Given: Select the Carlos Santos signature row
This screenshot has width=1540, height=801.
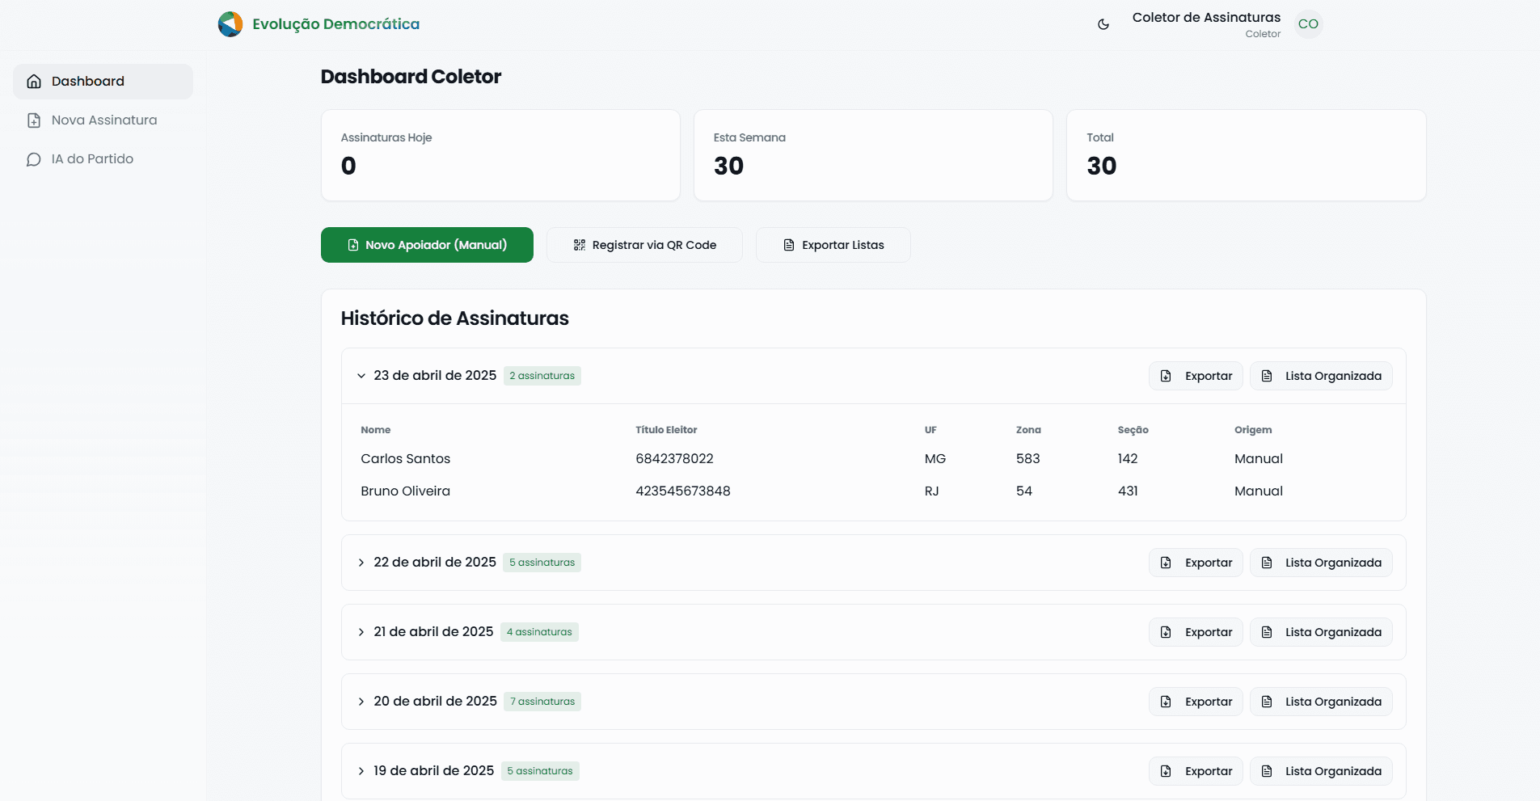Looking at the screenshot, I should pos(405,458).
